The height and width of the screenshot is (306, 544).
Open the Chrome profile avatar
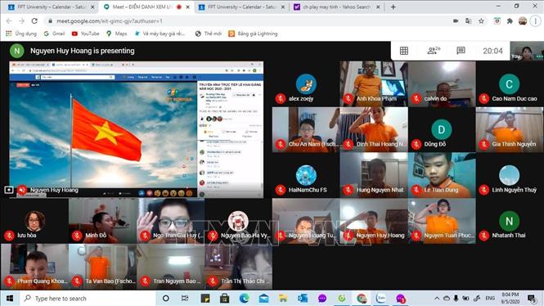coord(523,20)
